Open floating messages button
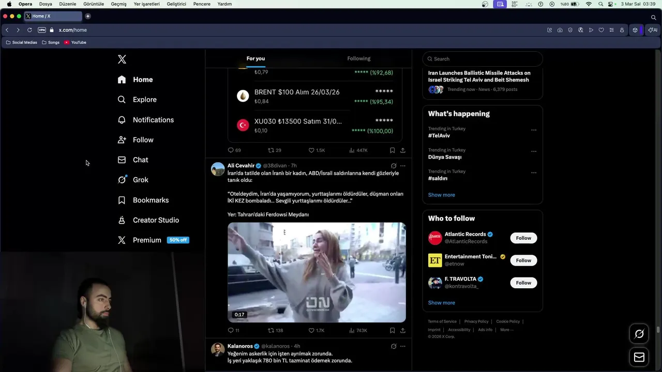Viewport: 662px width, 372px height. 639,357
